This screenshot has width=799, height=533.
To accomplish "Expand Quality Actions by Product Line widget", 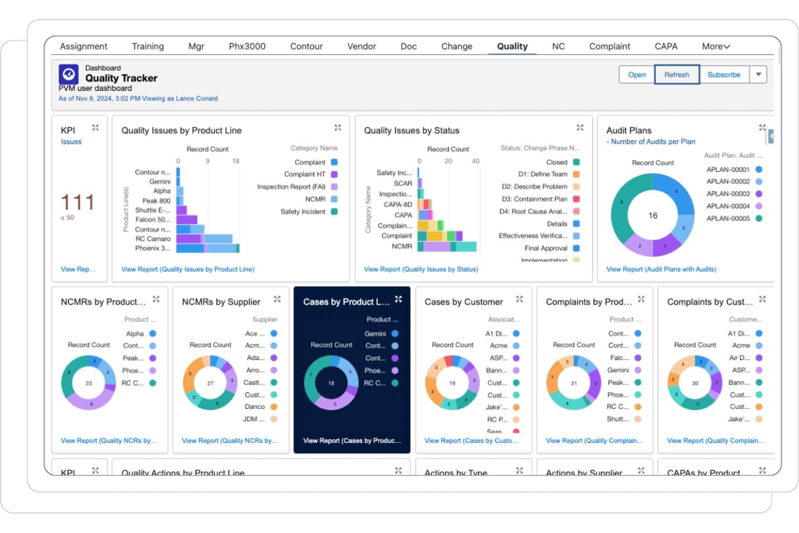I will click(398, 470).
